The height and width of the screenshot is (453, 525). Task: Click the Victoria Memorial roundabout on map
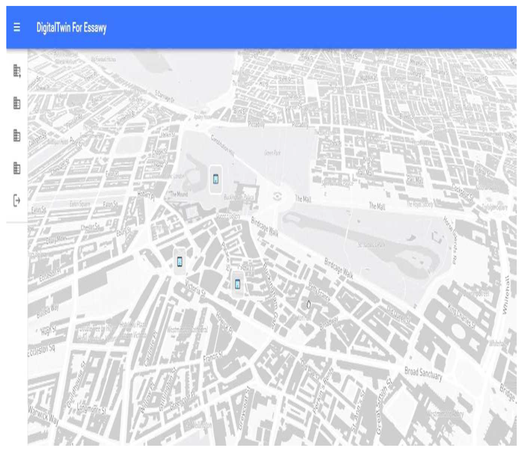pos(277,197)
